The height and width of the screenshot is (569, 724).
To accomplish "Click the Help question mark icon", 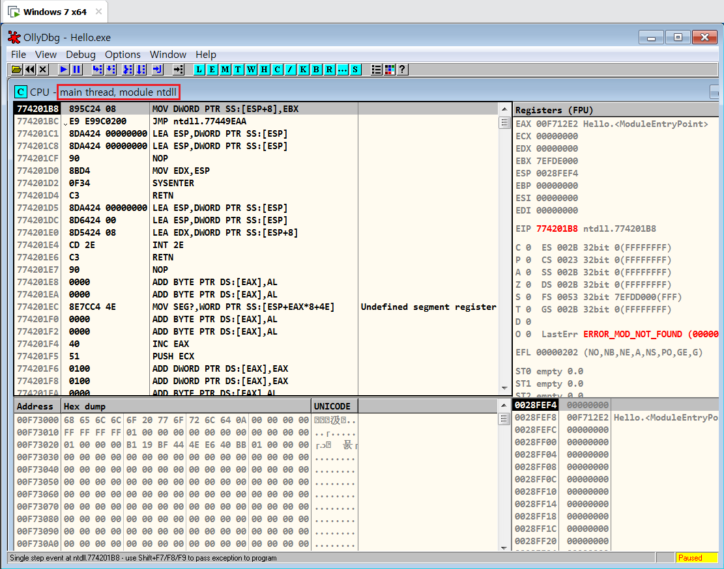I will pyautogui.click(x=402, y=70).
